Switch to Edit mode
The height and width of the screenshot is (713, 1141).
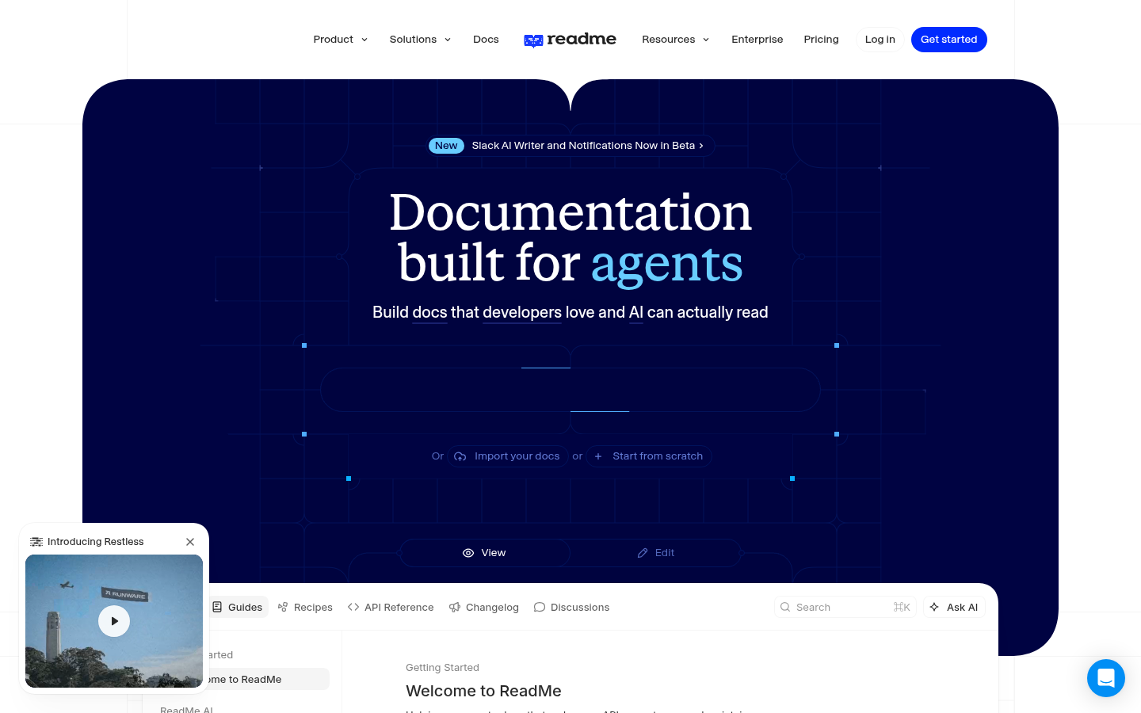(656, 553)
